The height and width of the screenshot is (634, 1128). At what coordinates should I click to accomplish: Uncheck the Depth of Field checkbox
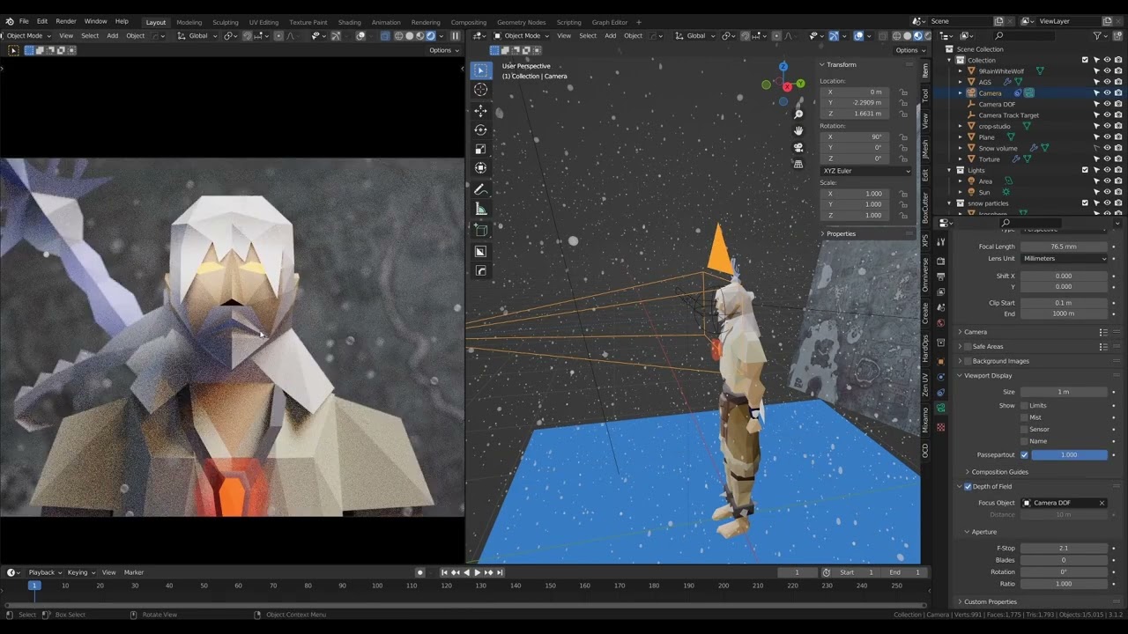(x=968, y=486)
